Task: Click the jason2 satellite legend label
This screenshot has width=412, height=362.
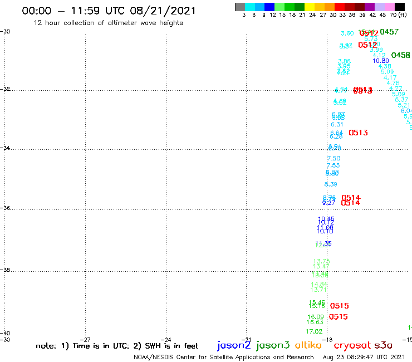Action: pyautogui.click(x=234, y=345)
